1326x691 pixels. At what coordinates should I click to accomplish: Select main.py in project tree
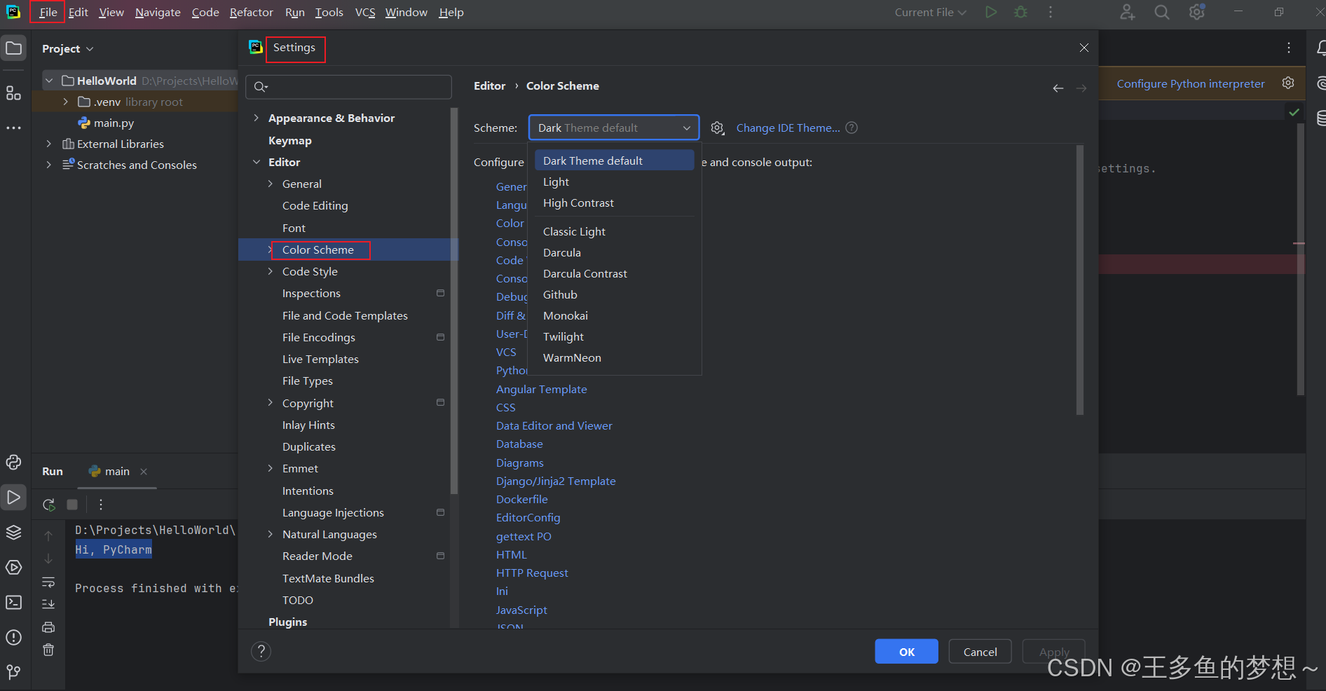[x=114, y=123]
